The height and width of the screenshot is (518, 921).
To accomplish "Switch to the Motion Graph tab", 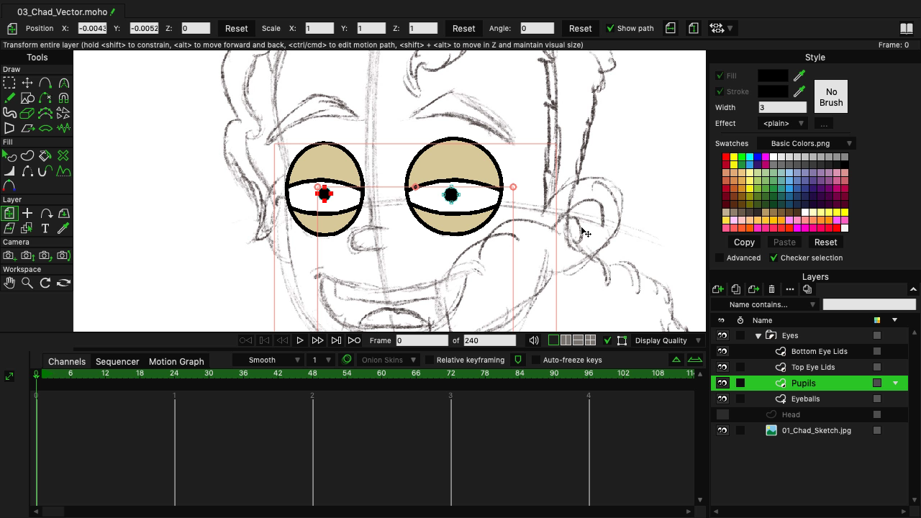I will [176, 361].
